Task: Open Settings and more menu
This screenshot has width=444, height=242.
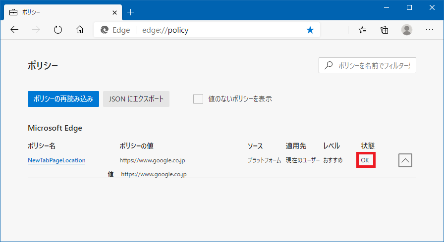Action: coord(430,30)
